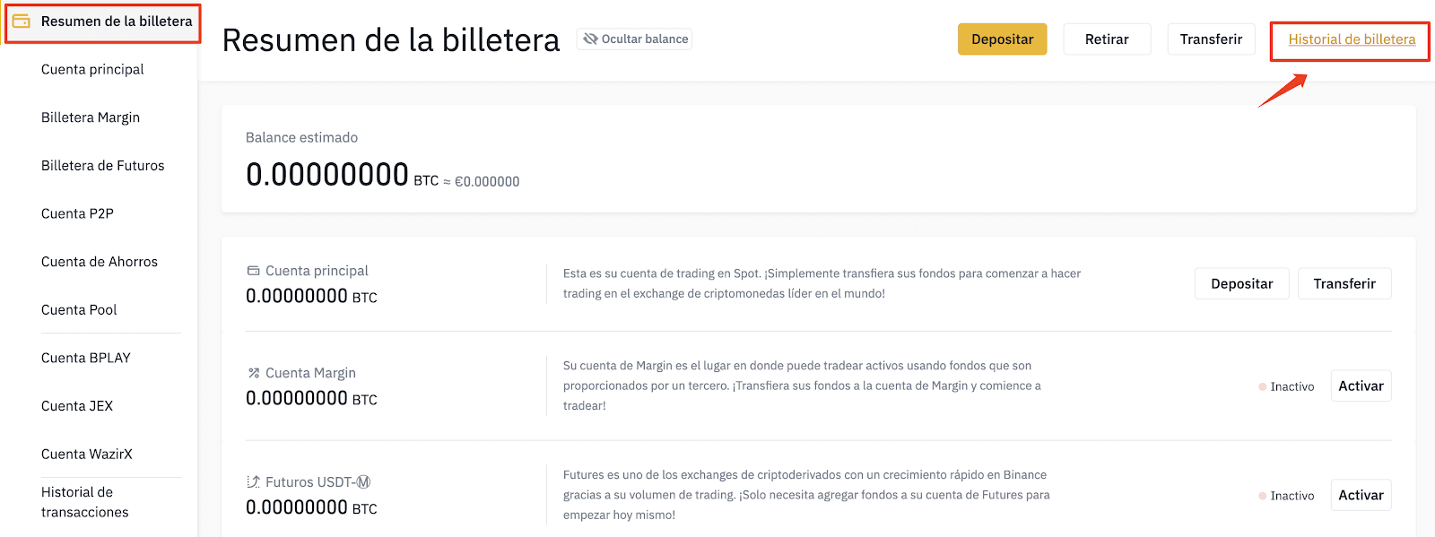Viewport: 1435px width, 537px height.
Task: Click the Balance estimado label
Action: (x=301, y=137)
